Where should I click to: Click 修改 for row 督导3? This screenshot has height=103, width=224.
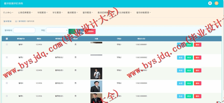point(189,70)
